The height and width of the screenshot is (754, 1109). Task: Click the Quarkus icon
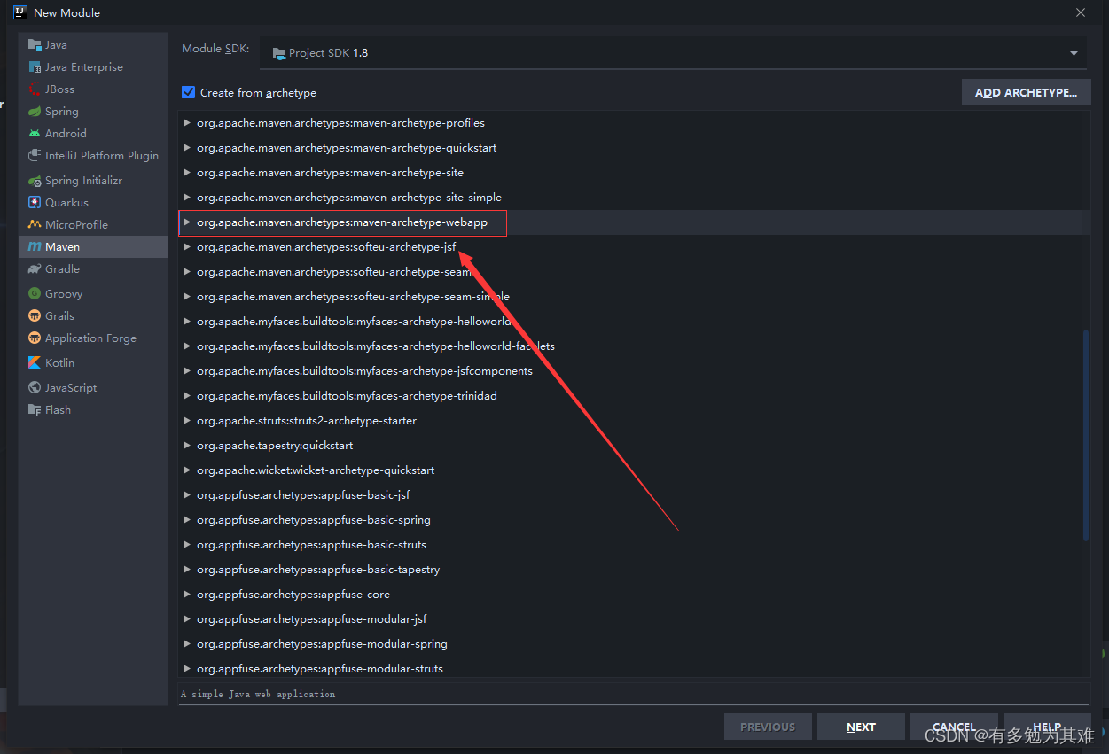pos(35,203)
